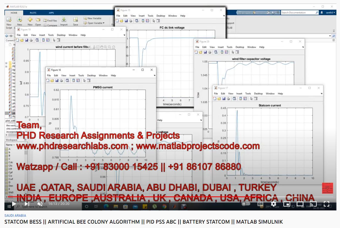The width and height of the screenshot is (340, 228).
Task: Skip to the next video
Action: (27, 204)
